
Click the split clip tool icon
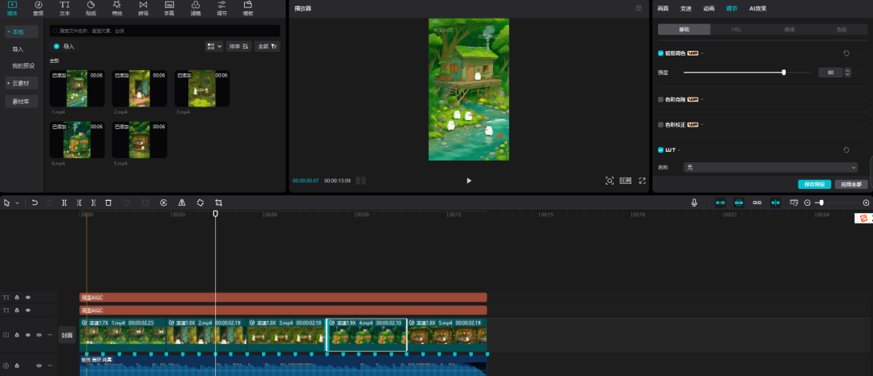[x=65, y=203]
